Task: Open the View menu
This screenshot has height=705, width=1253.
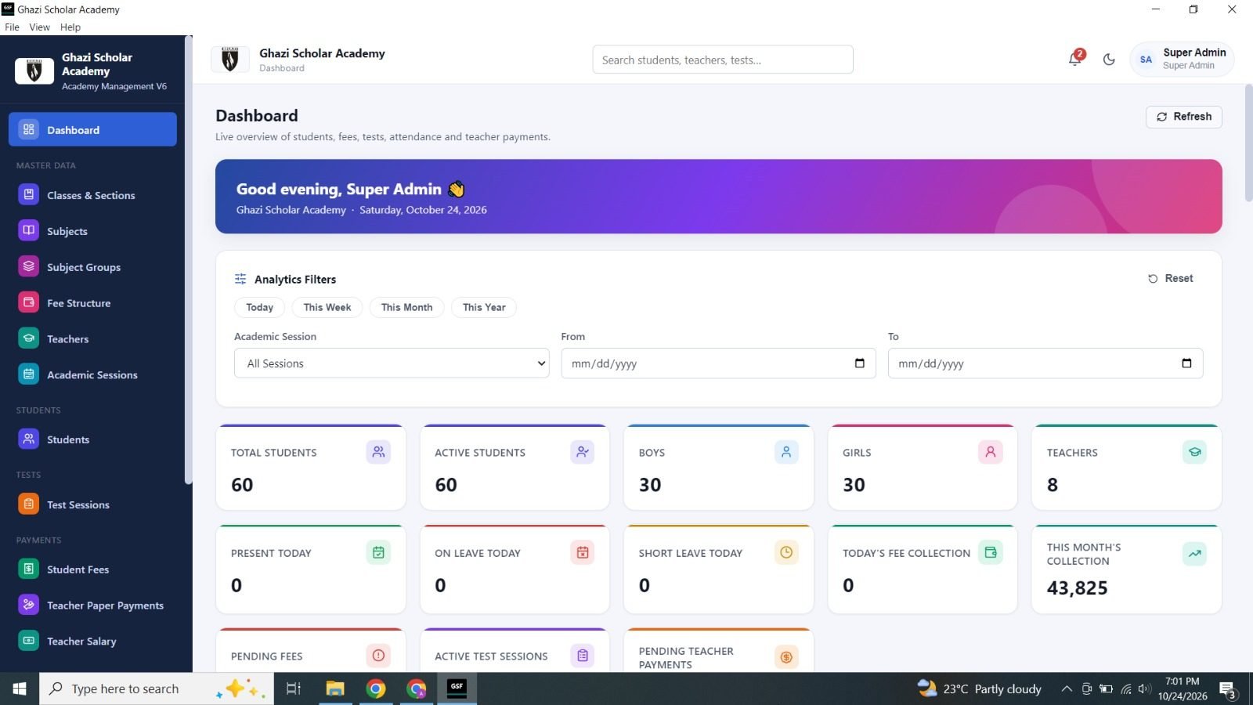Action: [x=39, y=27]
